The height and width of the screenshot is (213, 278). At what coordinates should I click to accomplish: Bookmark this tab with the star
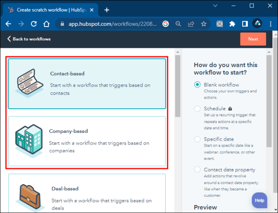(204, 24)
